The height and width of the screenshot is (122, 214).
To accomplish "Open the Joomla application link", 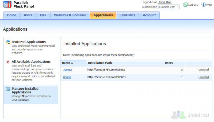I will [x=67, y=70].
